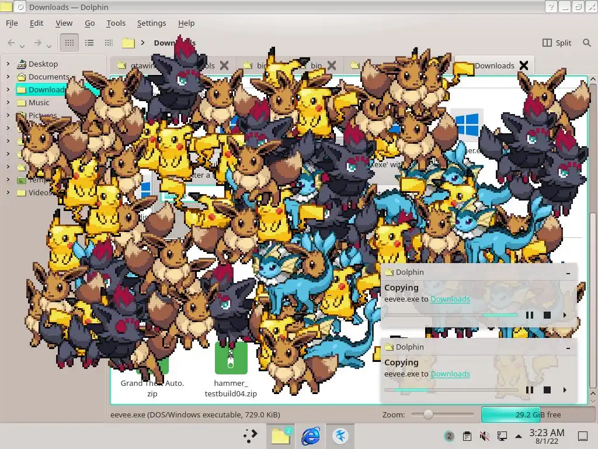
Task: Open the Edit menu
Action: click(x=37, y=23)
